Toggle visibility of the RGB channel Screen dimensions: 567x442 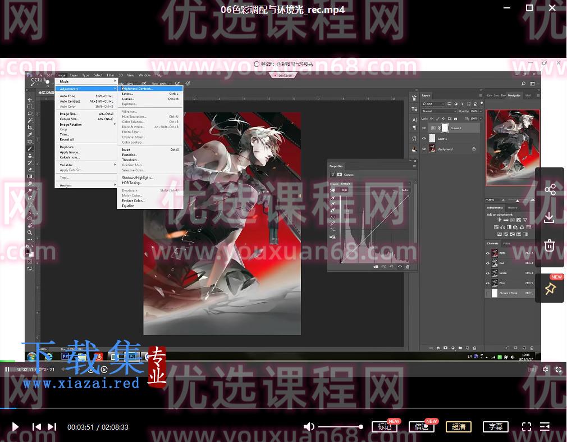pos(487,253)
